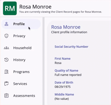
Task: Go to the Privacy section
Action: pyautogui.click(x=21, y=36)
